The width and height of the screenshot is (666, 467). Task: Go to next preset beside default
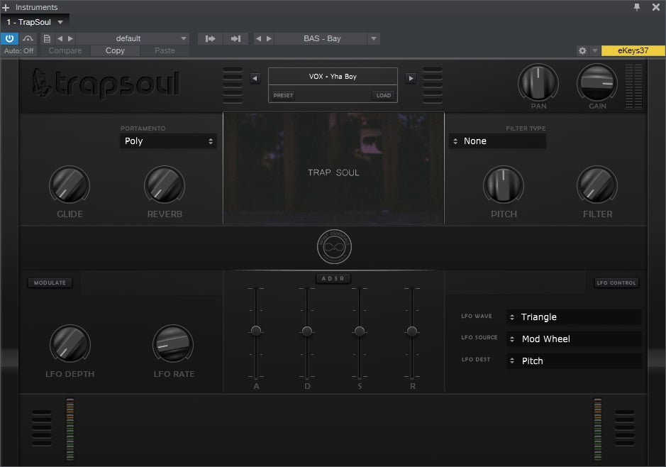tap(70, 38)
